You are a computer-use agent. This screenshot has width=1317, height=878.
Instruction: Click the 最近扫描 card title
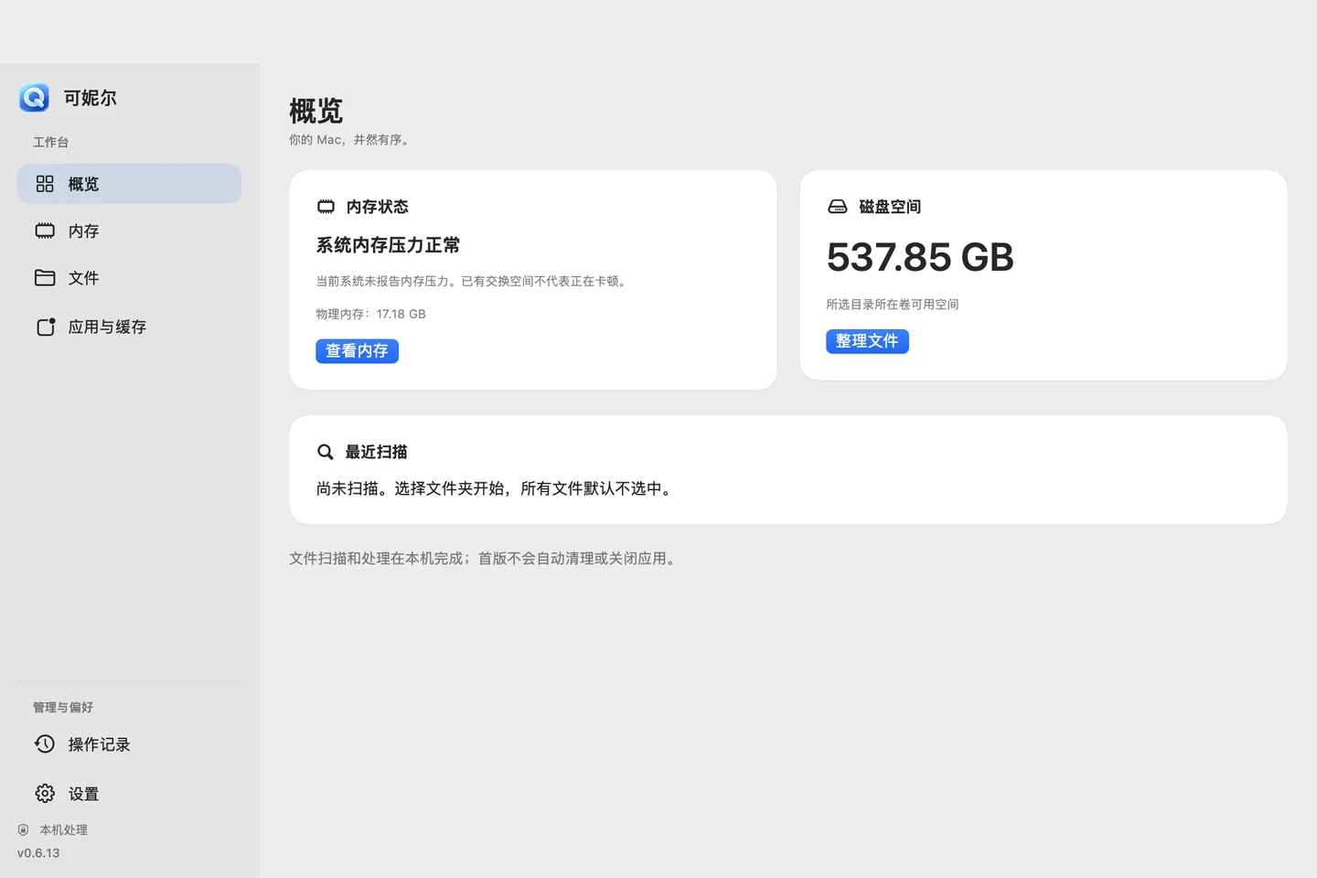pos(376,452)
